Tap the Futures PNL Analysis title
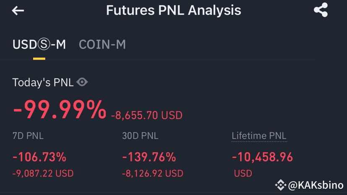Image resolution: width=347 pixels, height=195 pixels. pyautogui.click(x=173, y=10)
